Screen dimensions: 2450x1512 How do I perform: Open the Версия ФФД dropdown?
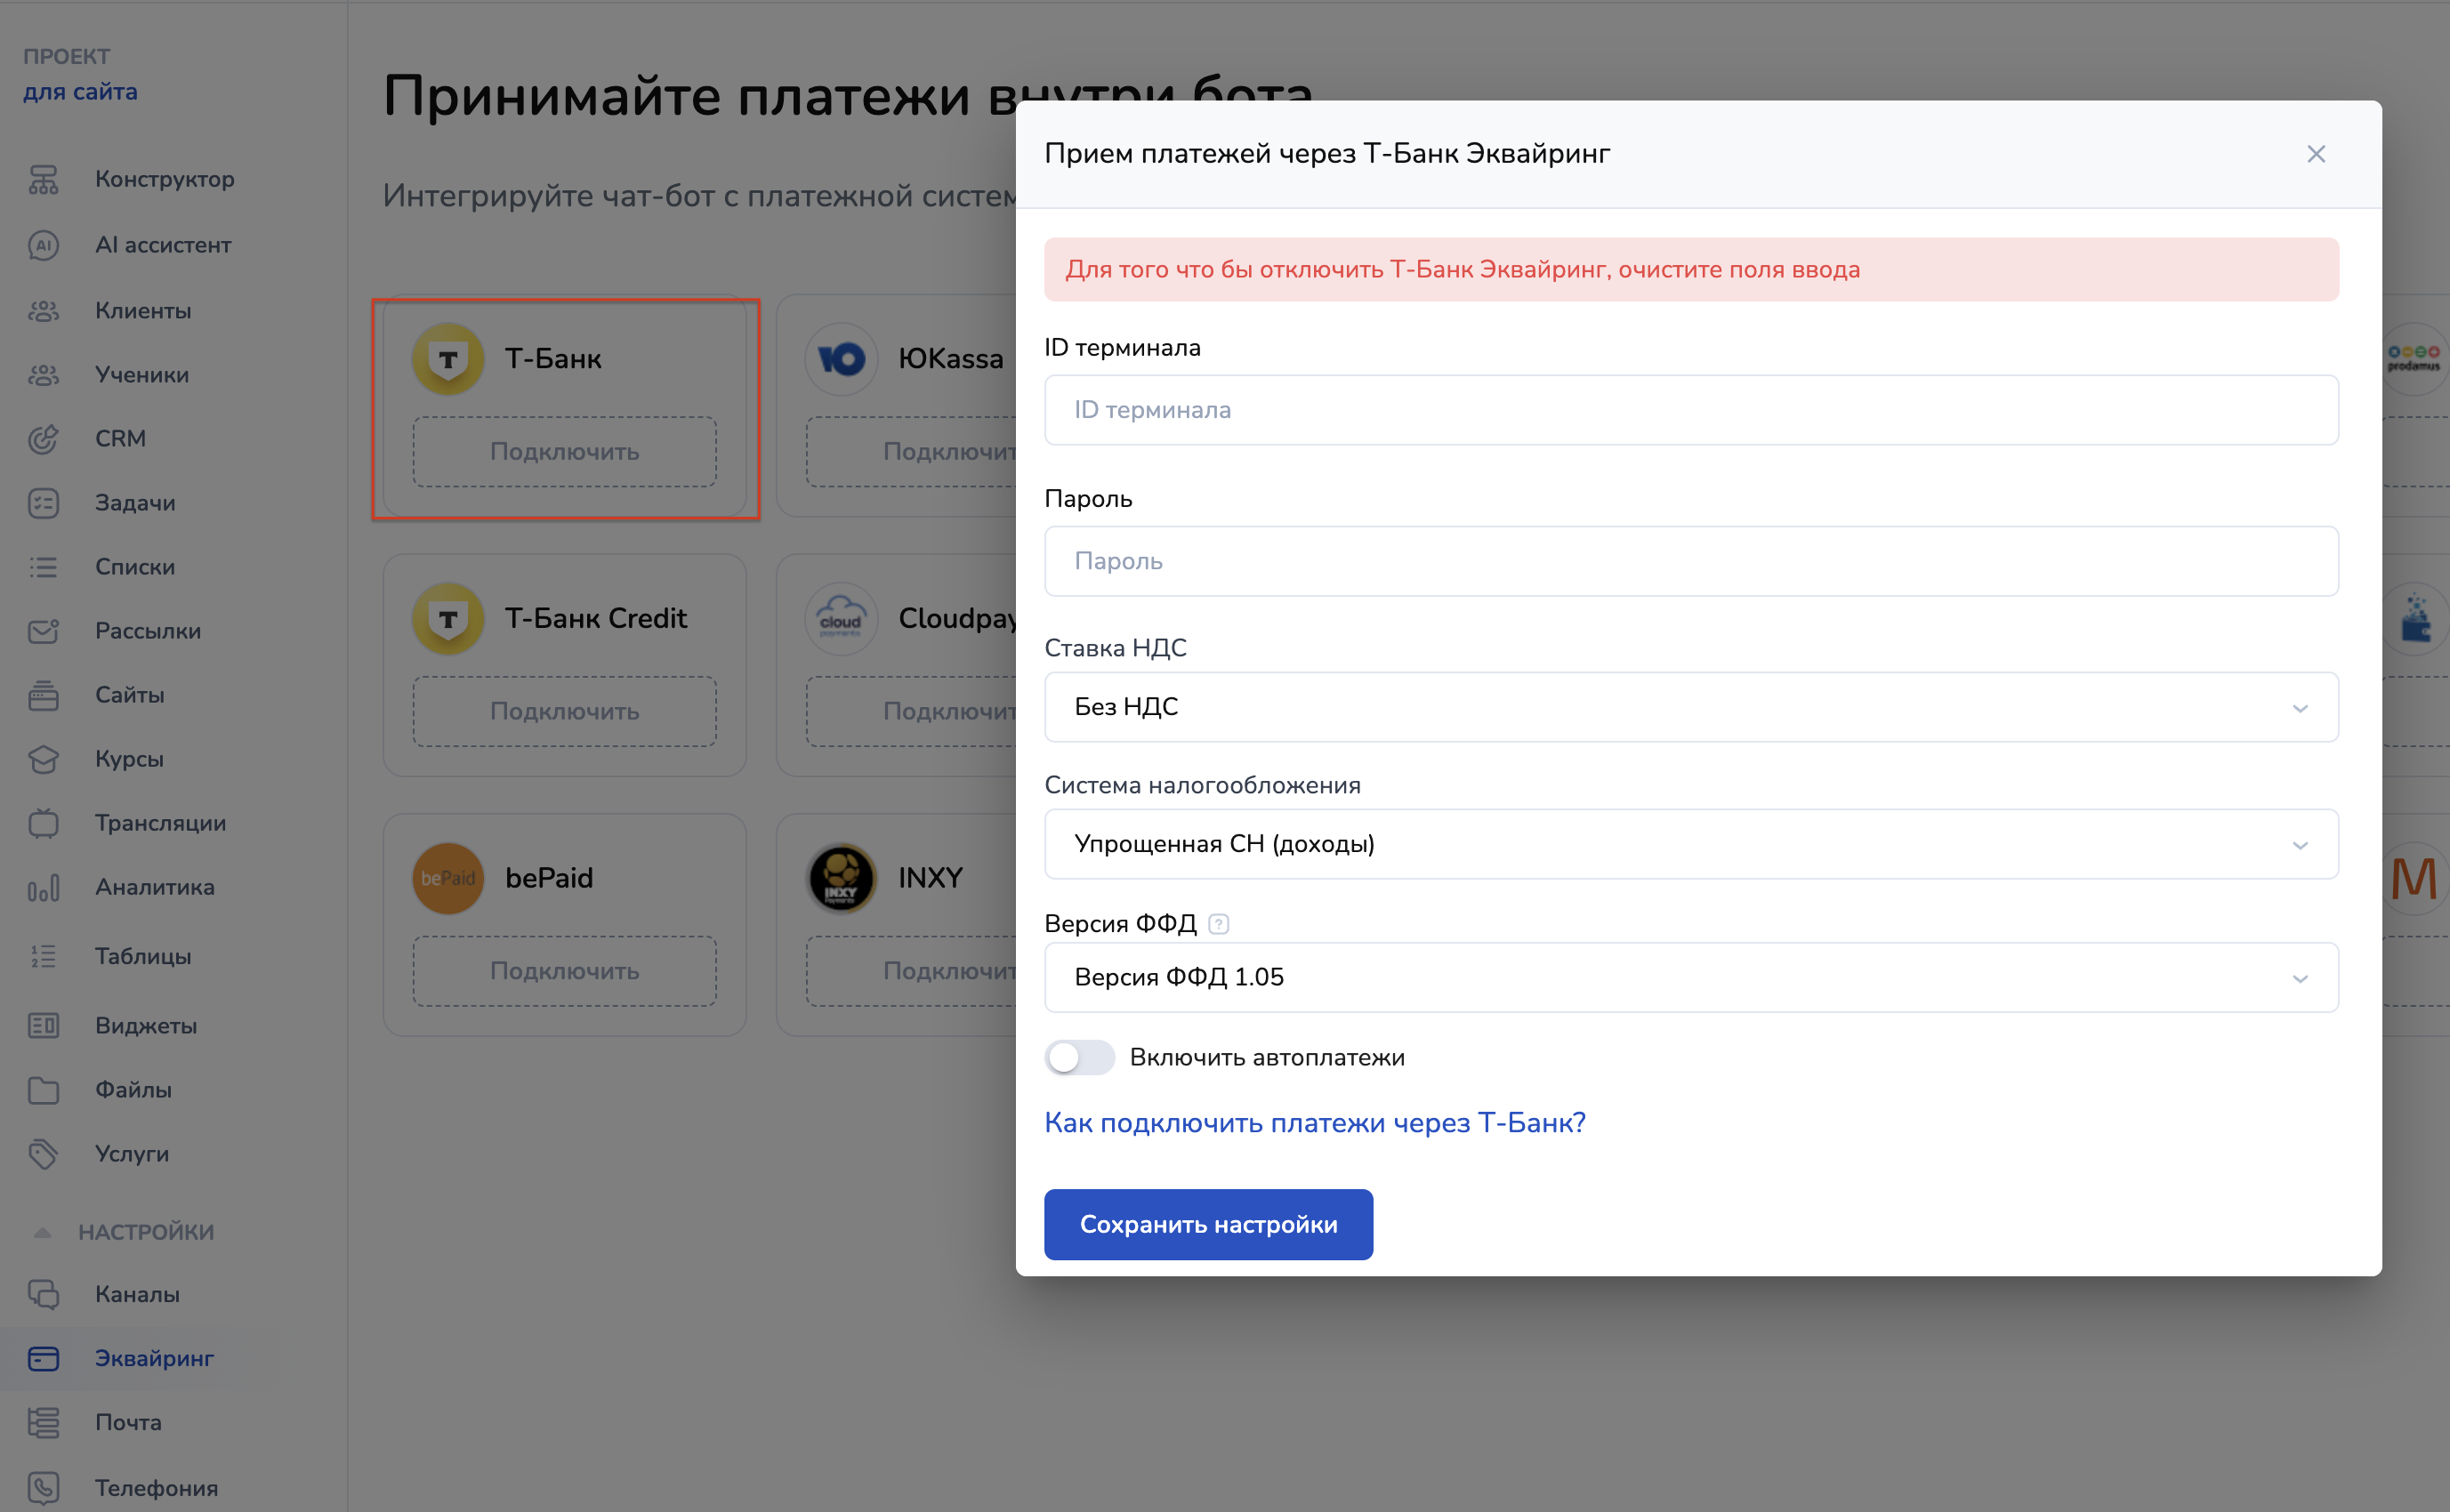coord(1690,978)
